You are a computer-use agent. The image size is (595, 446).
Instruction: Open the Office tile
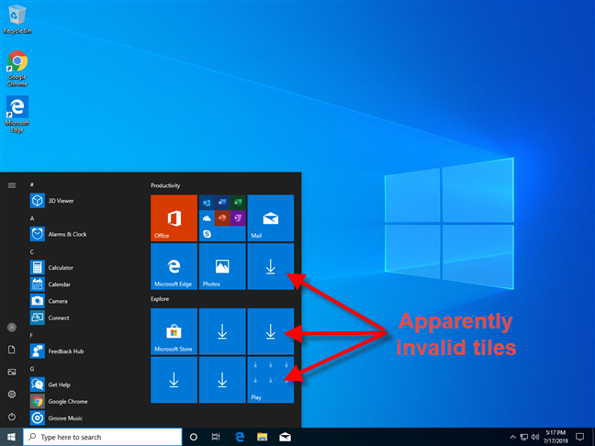click(174, 218)
